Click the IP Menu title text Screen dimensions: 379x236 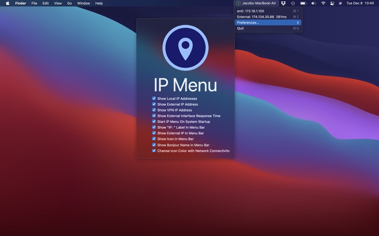(x=185, y=85)
